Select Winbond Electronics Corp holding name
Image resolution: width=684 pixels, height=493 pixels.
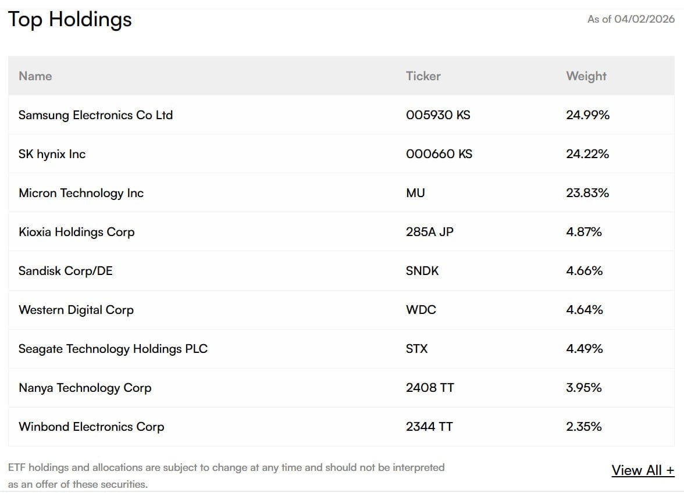point(91,427)
